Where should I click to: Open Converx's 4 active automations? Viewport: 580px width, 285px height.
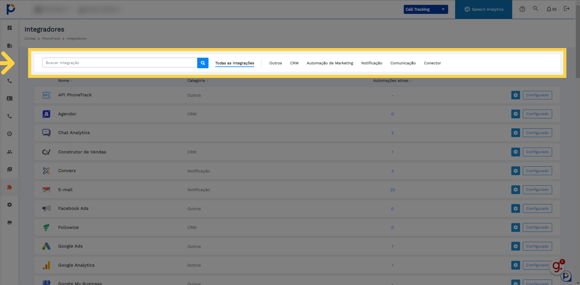[x=392, y=171]
